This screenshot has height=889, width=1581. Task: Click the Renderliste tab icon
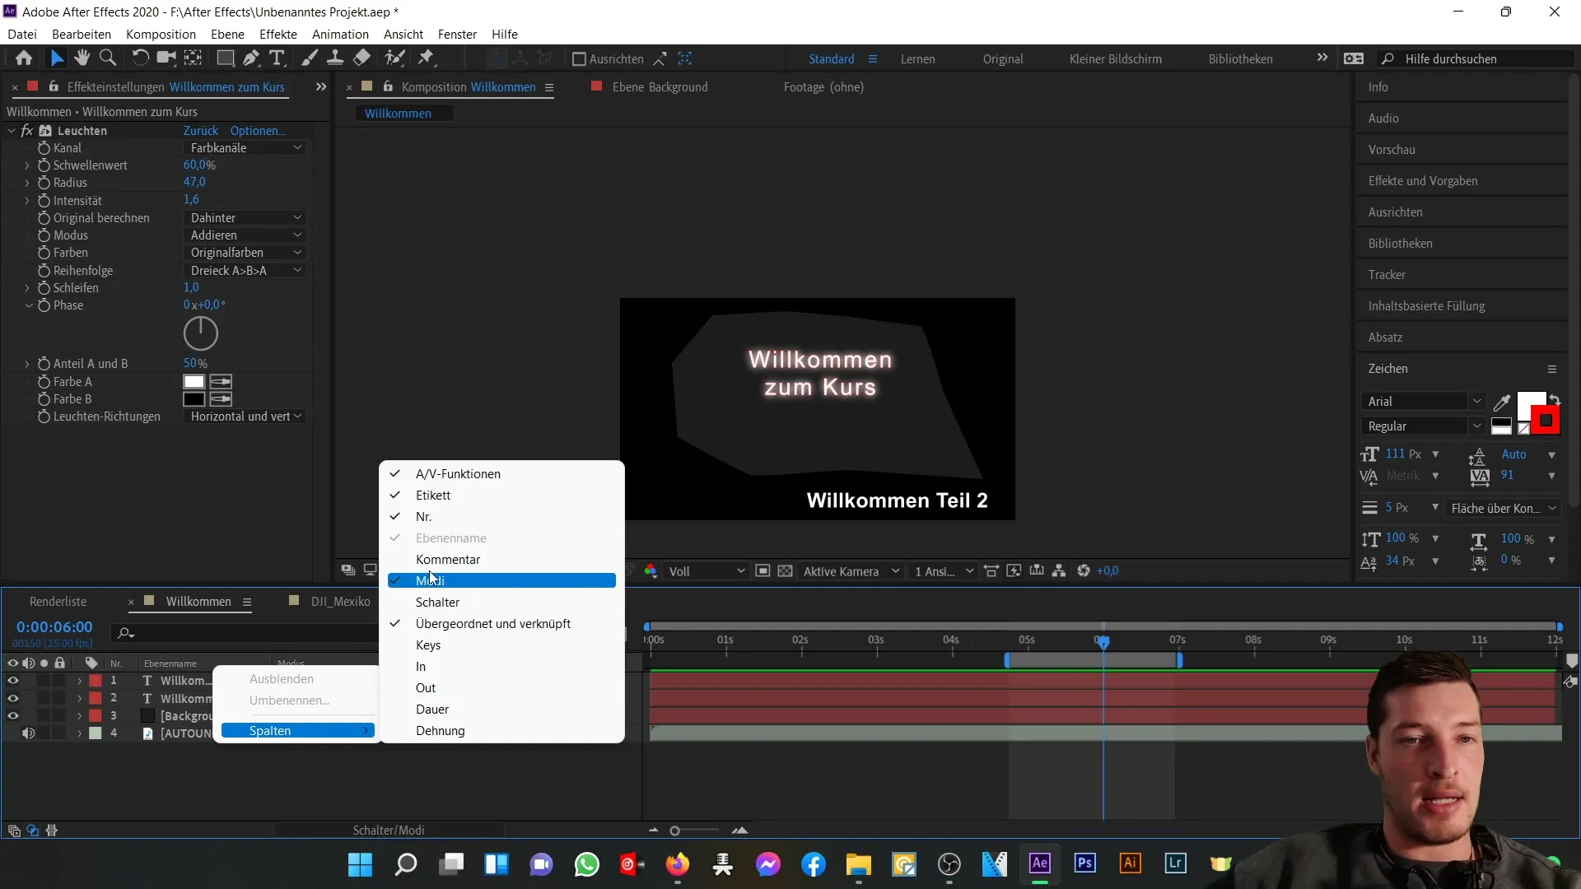[x=58, y=600]
